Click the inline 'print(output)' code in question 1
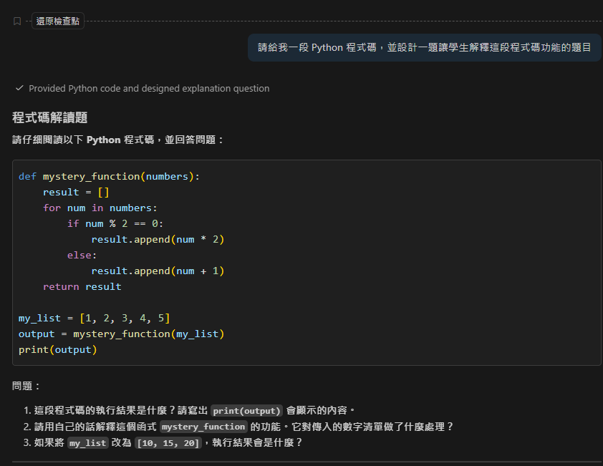 [247, 411]
